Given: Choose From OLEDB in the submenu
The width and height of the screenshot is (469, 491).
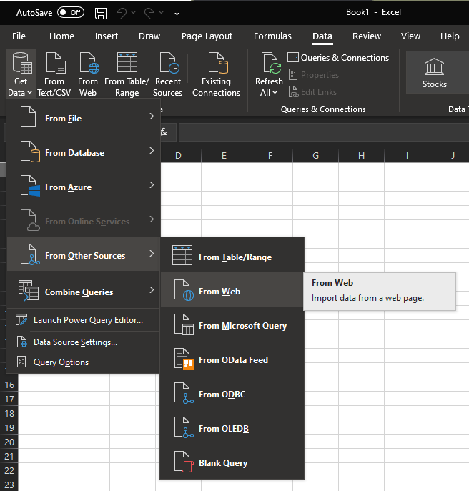Looking at the screenshot, I should [x=232, y=428].
